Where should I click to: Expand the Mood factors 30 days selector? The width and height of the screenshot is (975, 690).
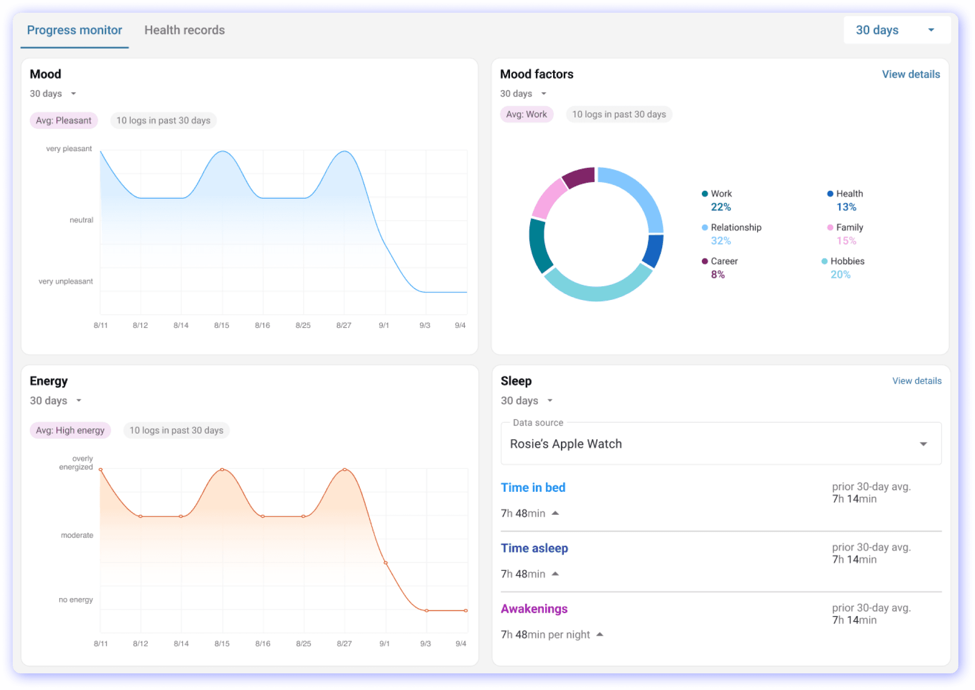pyautogui.click(x=523, y=93)
